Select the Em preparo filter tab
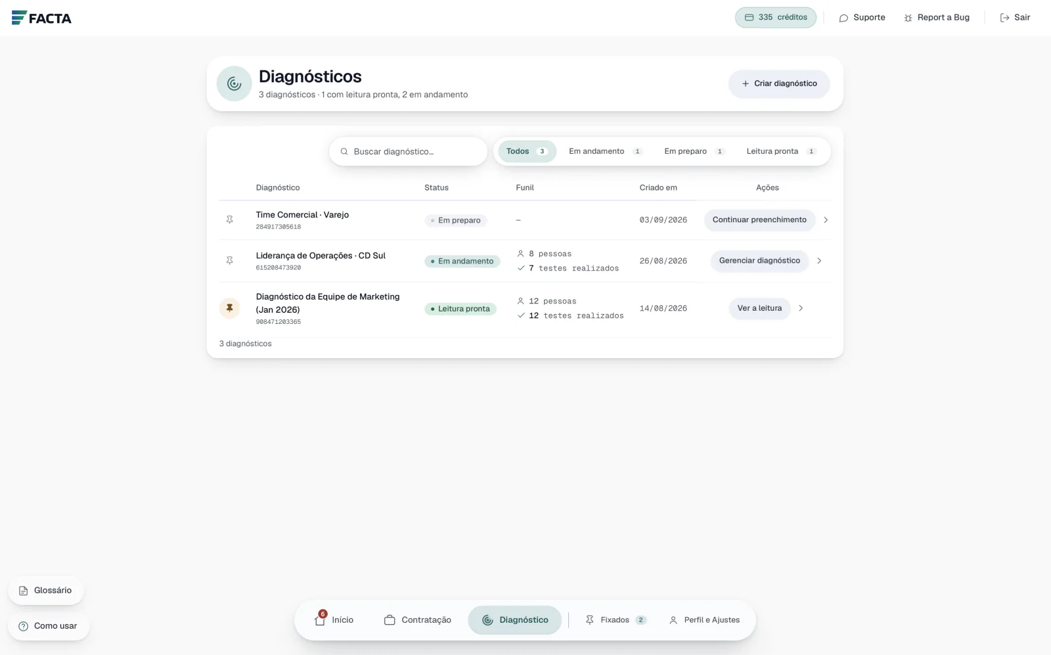The image size is (1051, 655). (x=694, y=151)
